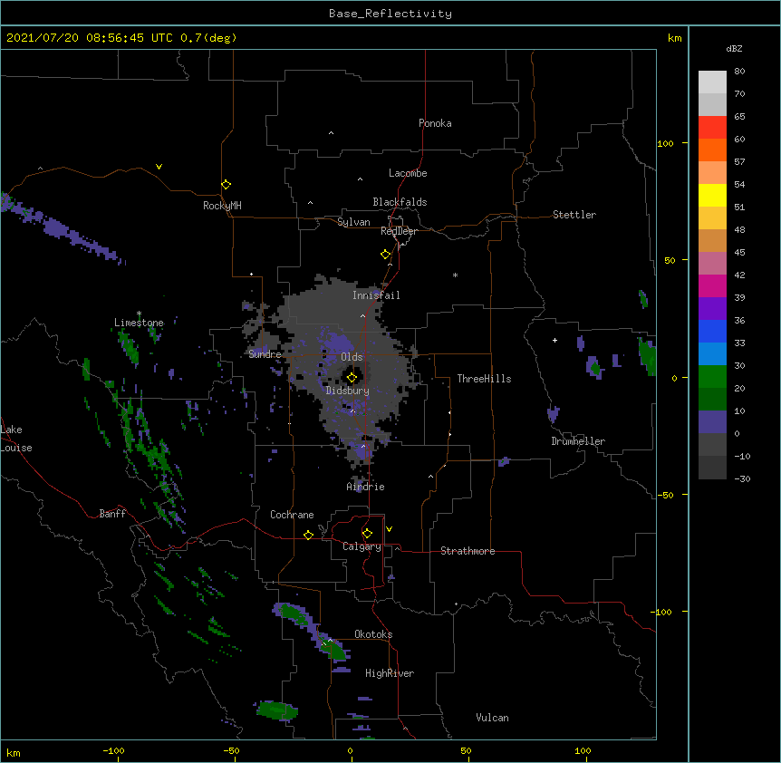Click the RockyMH city label

(x=222, y=206)
